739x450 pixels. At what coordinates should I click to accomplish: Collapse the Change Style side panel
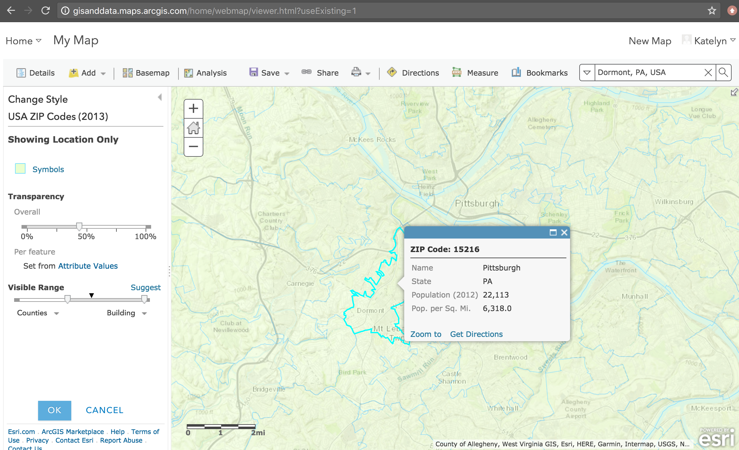160,97
